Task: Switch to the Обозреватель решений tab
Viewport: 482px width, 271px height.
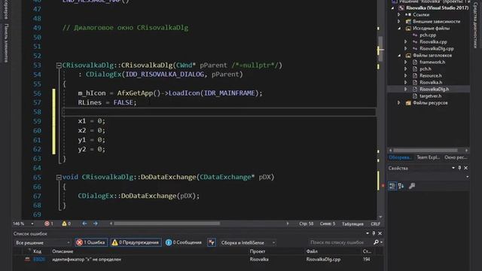Action: click(400, 157)
